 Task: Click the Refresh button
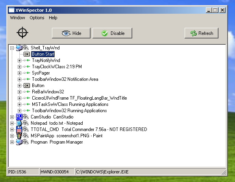(202, 33)
